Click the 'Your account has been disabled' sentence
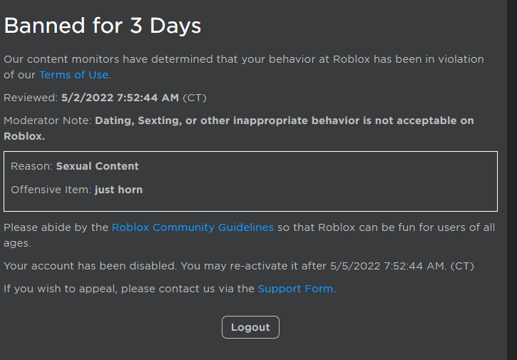Image resolution: width=517 pixels, height=360 pixels. coord(89,266)
